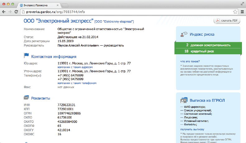The image size is (246, 143).
Task: Open a new browser tab
Action: (65, 6)
